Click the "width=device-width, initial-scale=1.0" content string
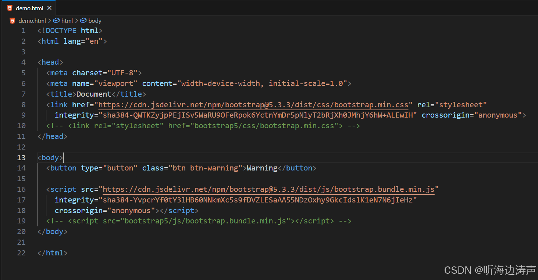This screenshot has height=280, width=538. (x=262, y=83)
